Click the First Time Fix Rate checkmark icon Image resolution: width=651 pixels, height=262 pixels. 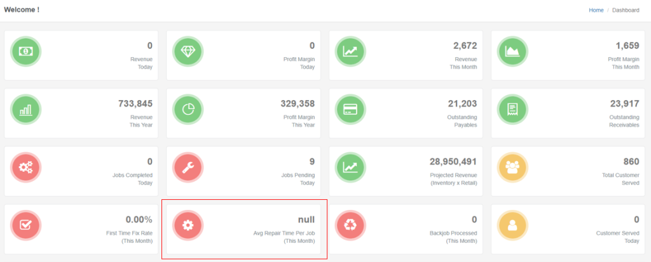coord(26,226)
